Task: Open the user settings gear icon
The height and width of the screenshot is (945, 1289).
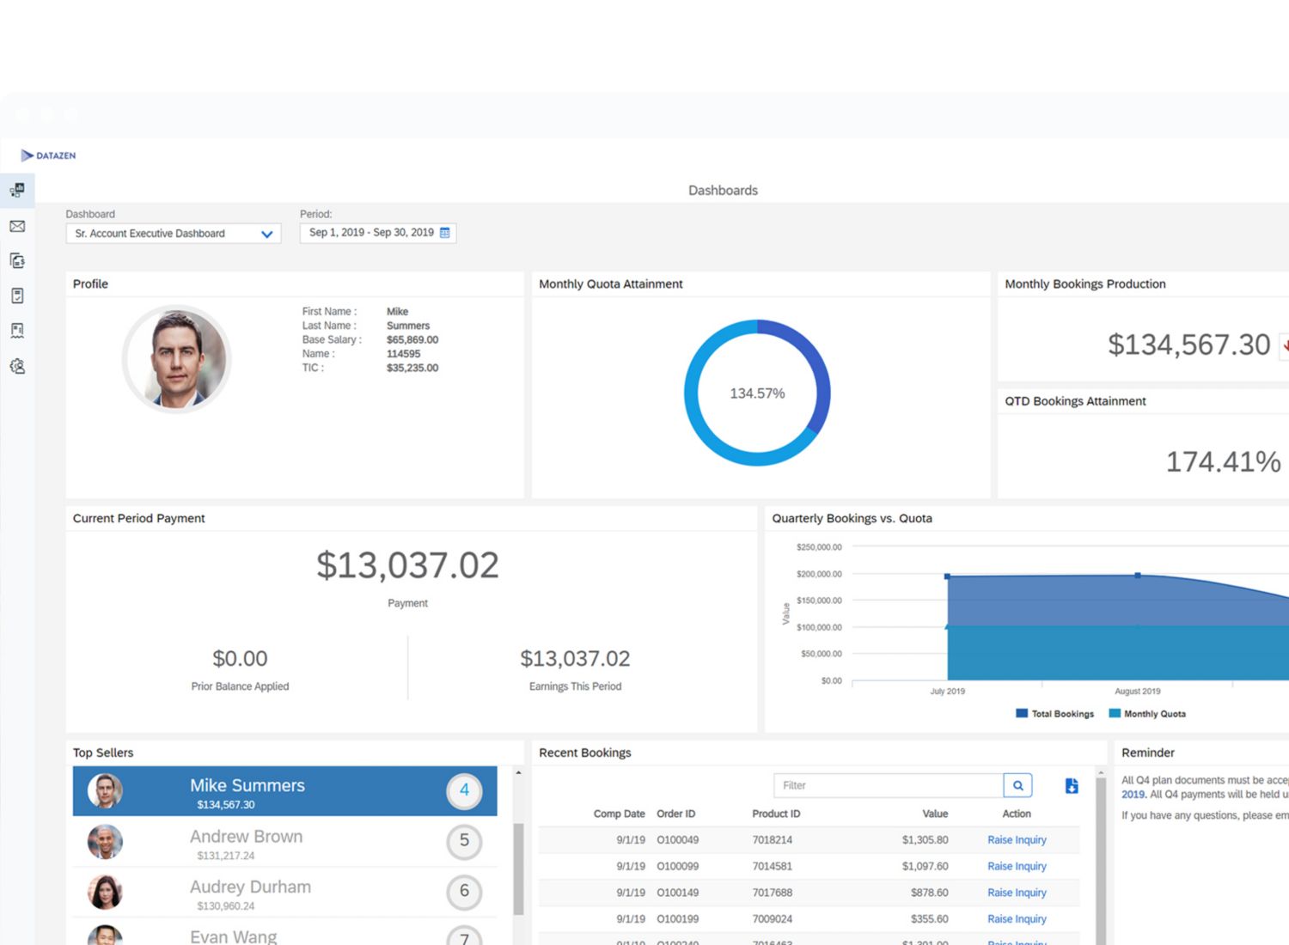Action: pyautogui.click(x=17, y=366)
